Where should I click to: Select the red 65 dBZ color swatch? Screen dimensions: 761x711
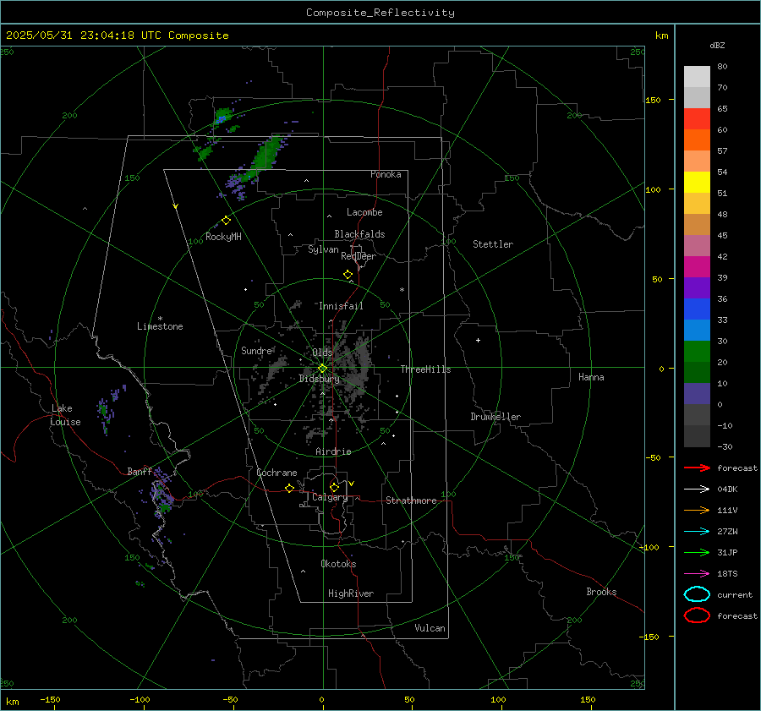coord(697,119)
